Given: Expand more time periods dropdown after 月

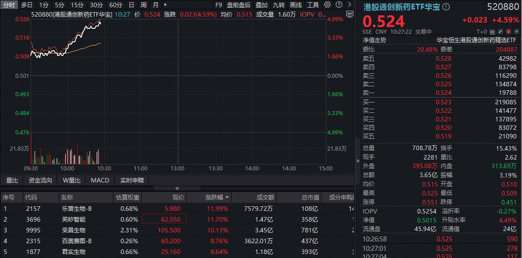Looking at the screenshot, I should point(165,5).
